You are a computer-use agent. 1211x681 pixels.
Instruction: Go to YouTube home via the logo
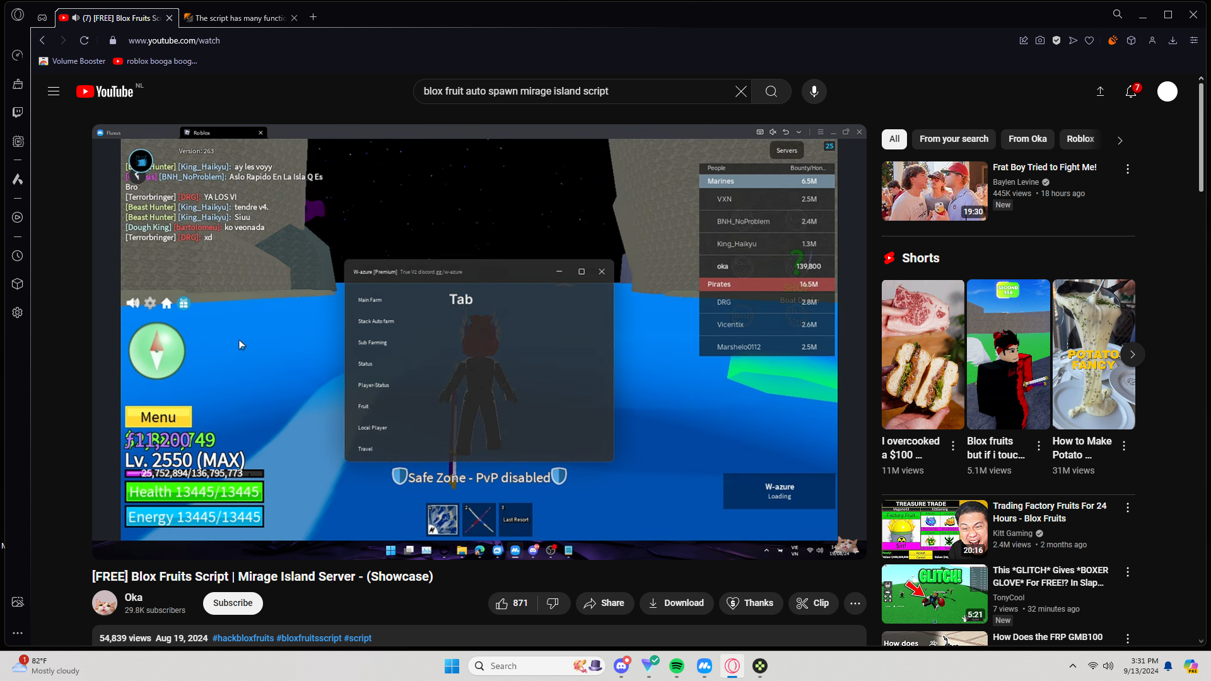(x=105, y=91)
